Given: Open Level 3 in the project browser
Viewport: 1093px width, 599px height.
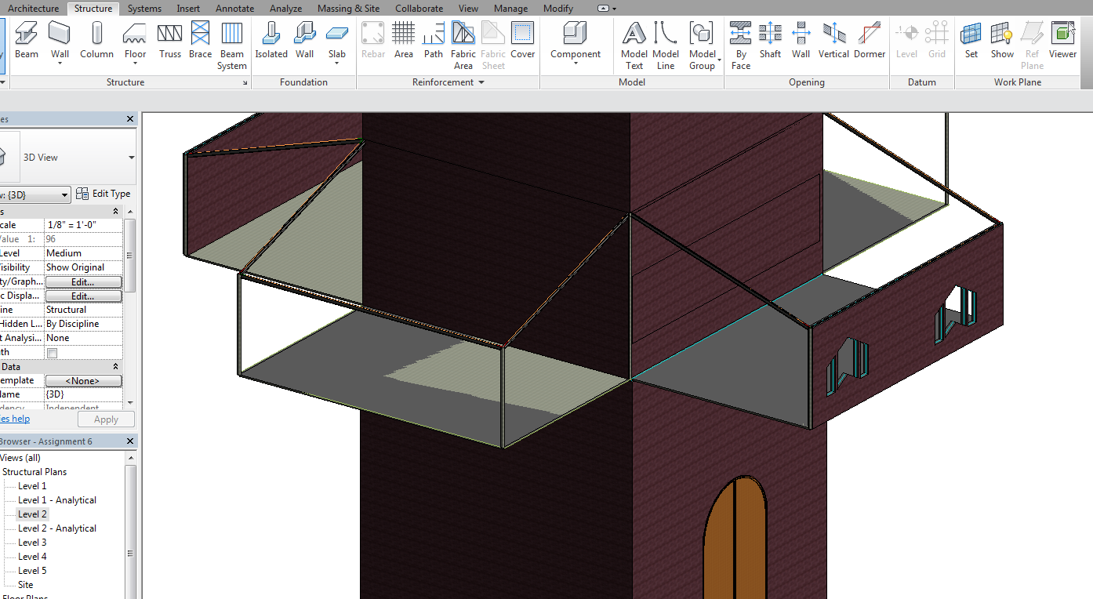Looking at the screenshot, I should [x=32, y=543].
